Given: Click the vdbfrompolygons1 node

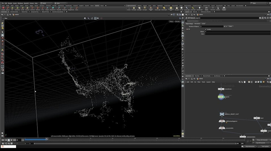Looking at the screenshot, I should click(222, 121).
